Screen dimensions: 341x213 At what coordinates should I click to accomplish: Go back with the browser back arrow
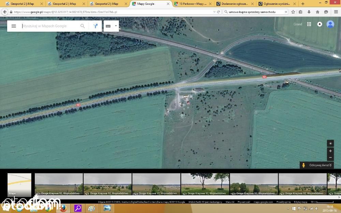(5, 12)
